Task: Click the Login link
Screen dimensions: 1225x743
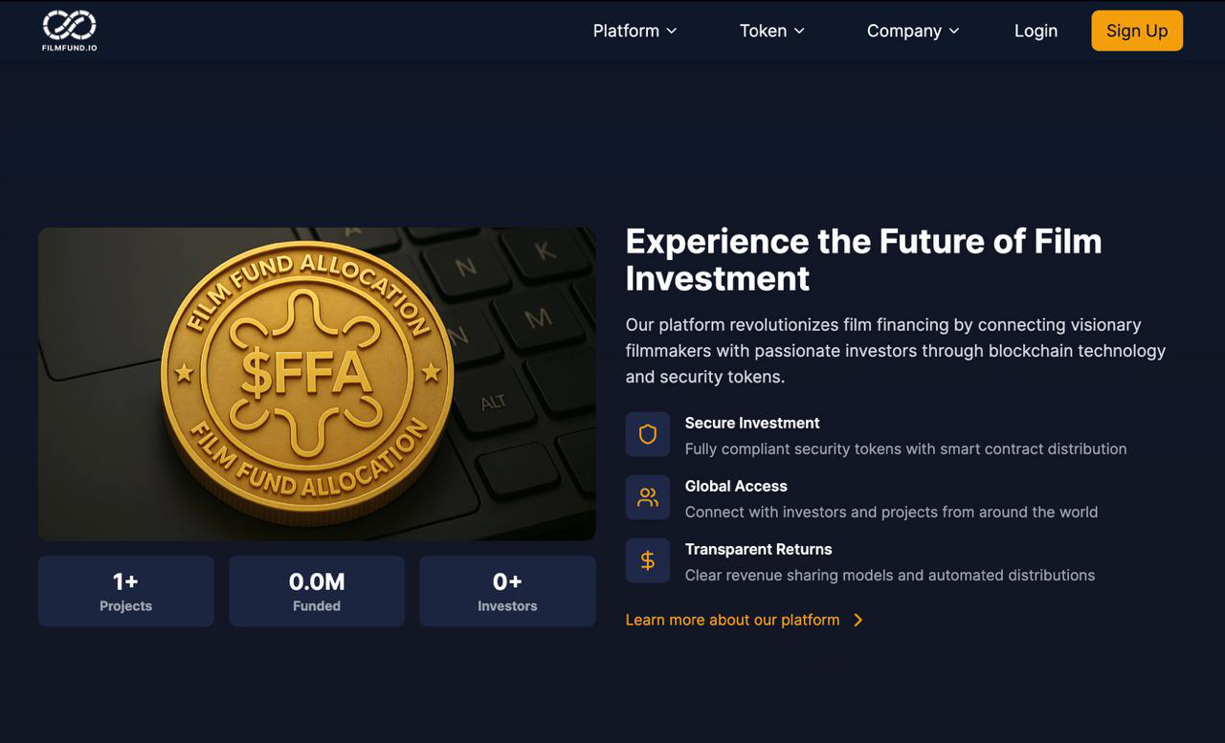Action: [1036, 31]
